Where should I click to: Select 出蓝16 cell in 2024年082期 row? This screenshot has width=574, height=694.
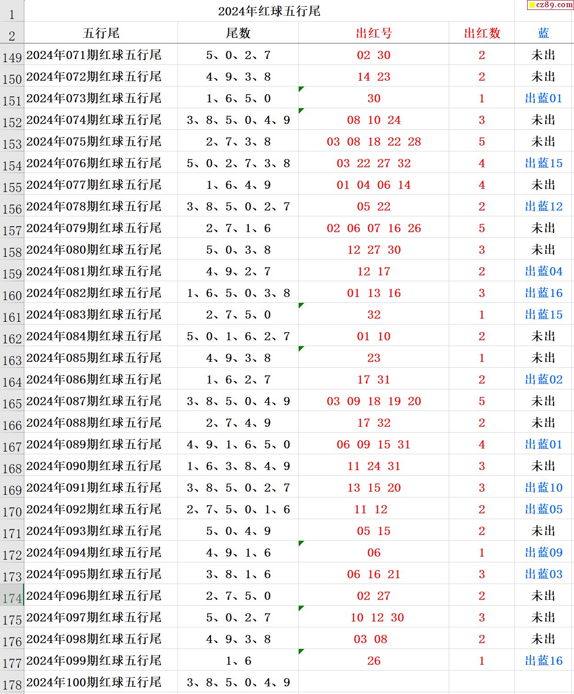tap(543, 292)
